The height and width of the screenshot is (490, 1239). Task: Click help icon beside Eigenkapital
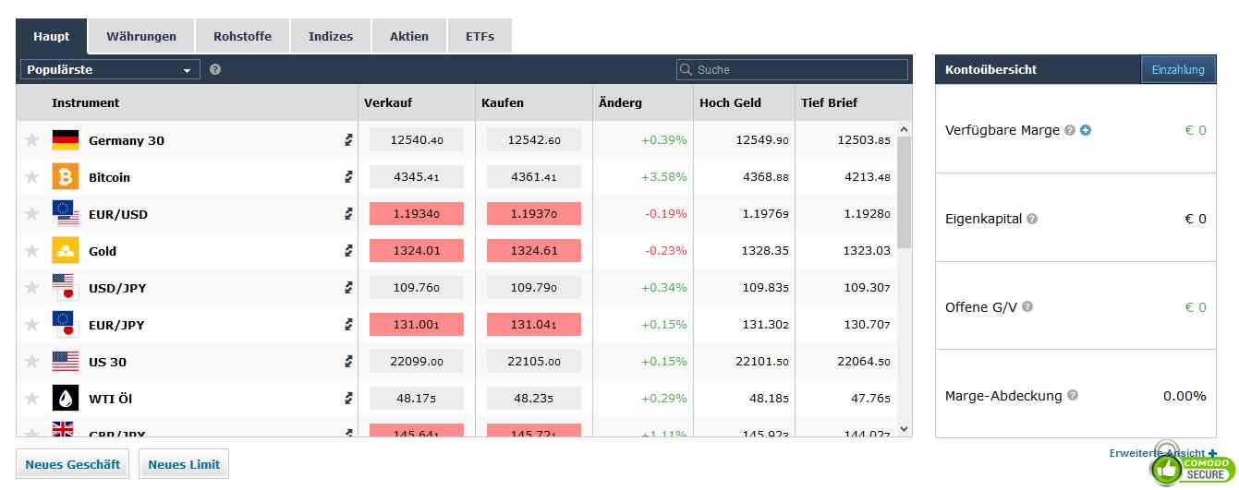[x=1032, y=220]
